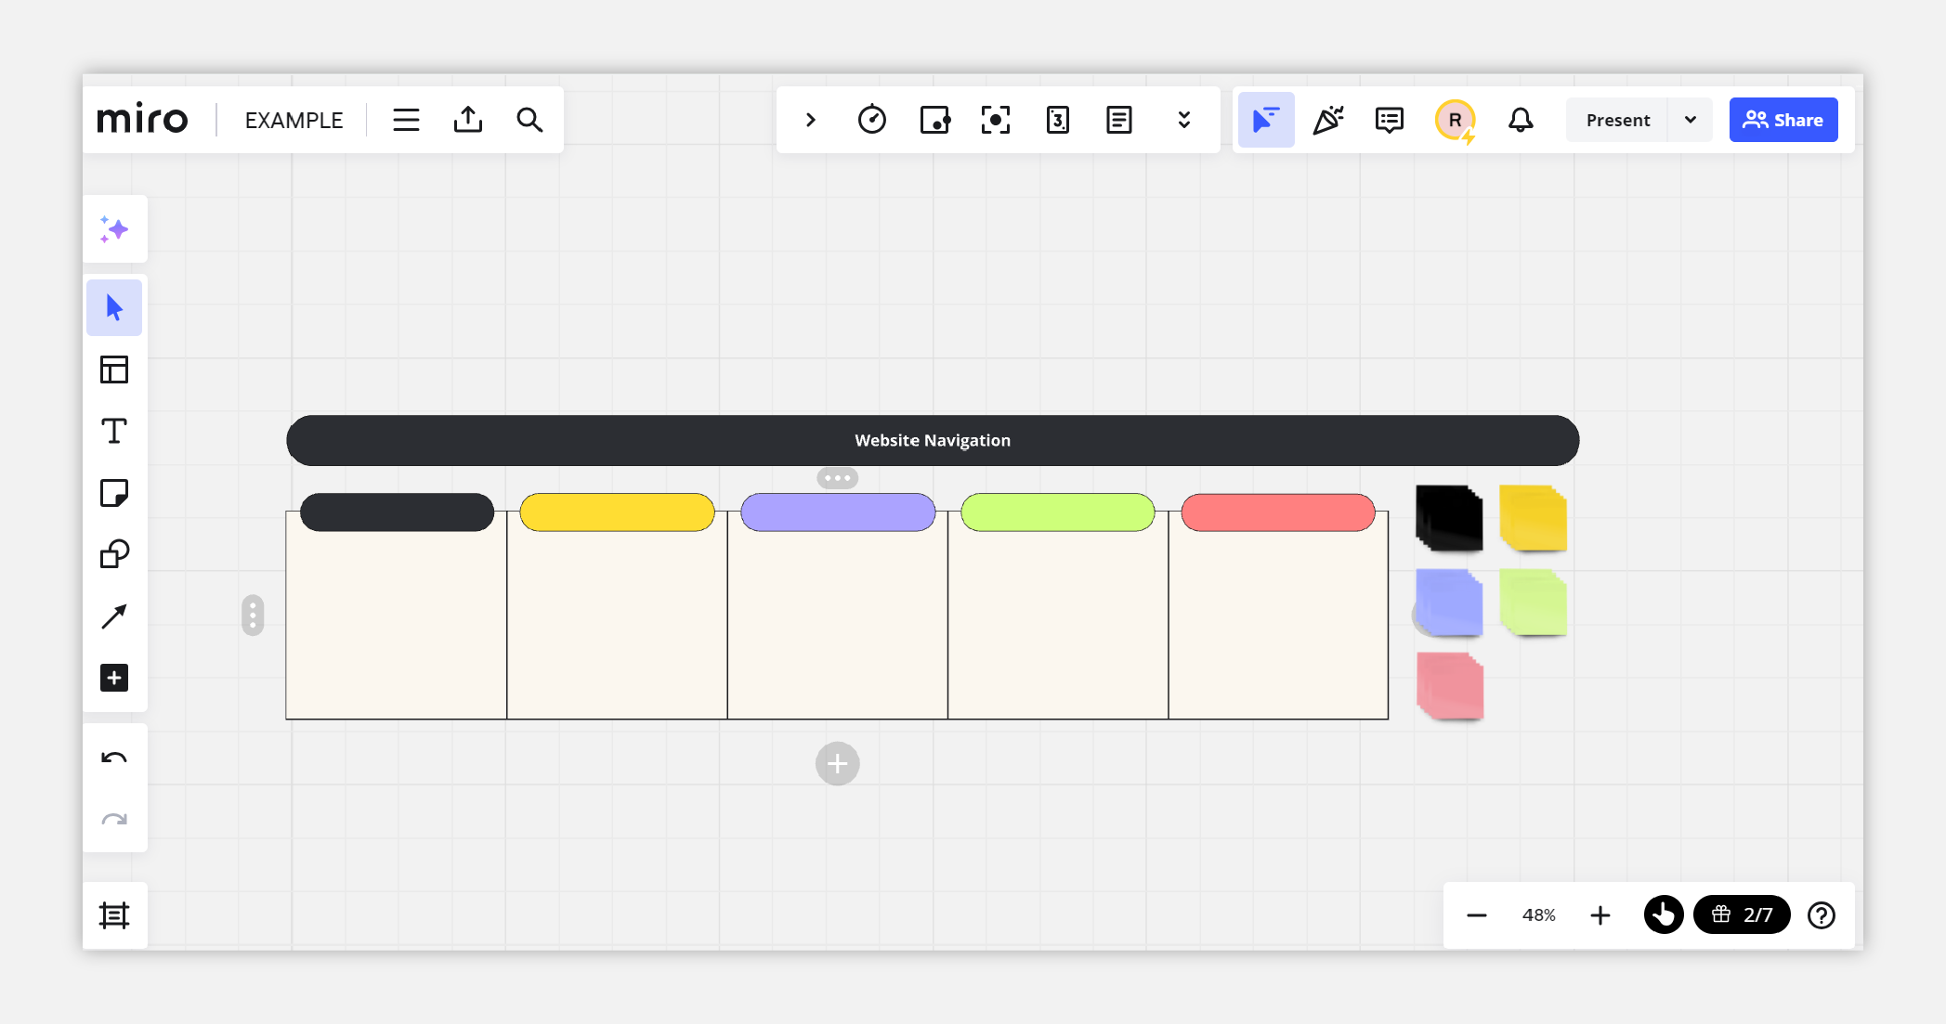This screenshot has height=1024, width=1946.
Task: Select the Shapes tool
Action: 114,554
